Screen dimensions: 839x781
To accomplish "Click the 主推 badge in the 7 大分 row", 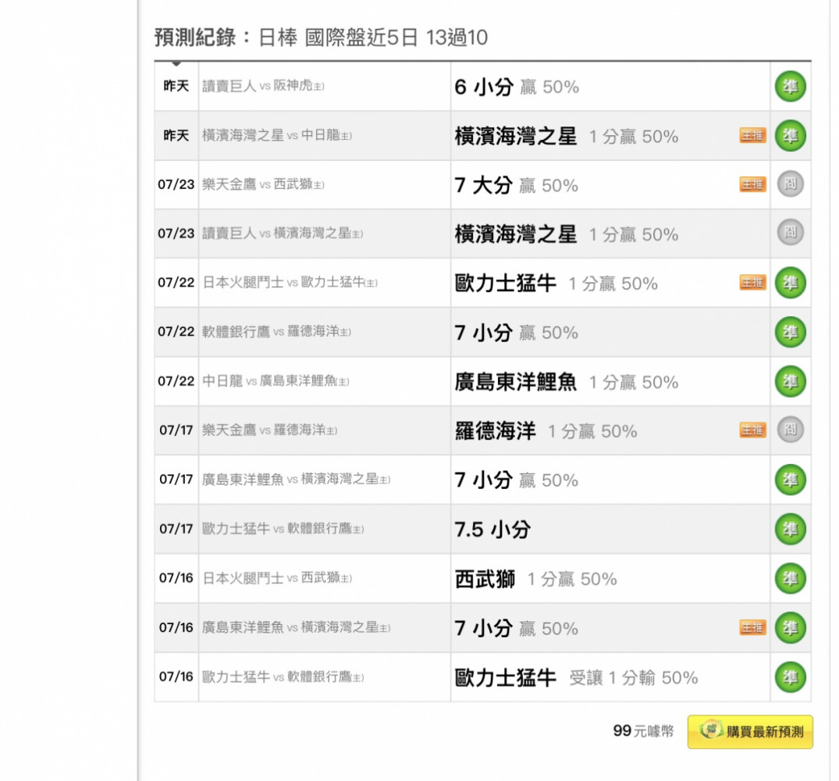I will click(x=752, y=184).
